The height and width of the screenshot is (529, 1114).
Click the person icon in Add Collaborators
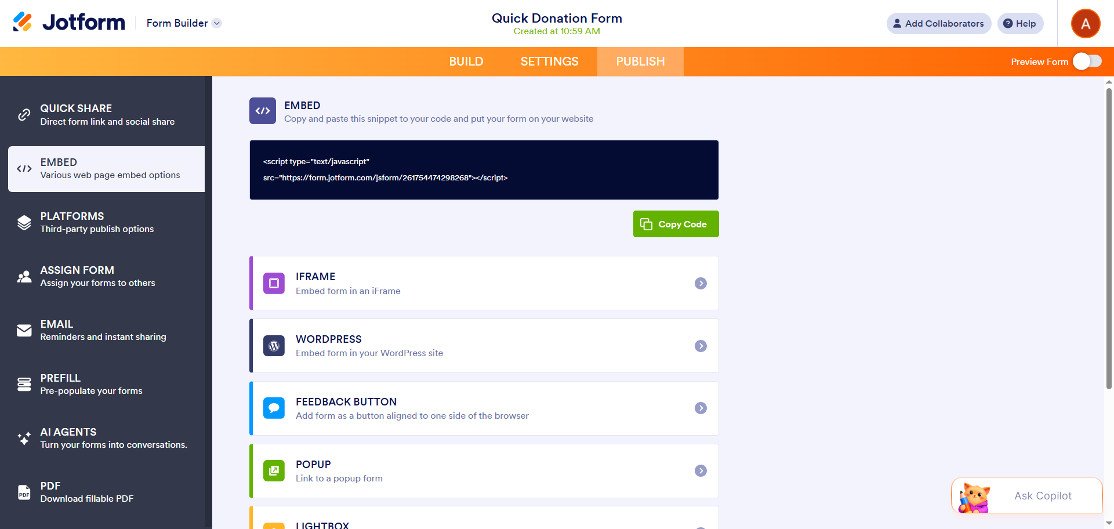click(897, 23)
